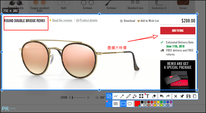Toggle the hatched fill style option

pyautogui.click(x=116, y=104)
